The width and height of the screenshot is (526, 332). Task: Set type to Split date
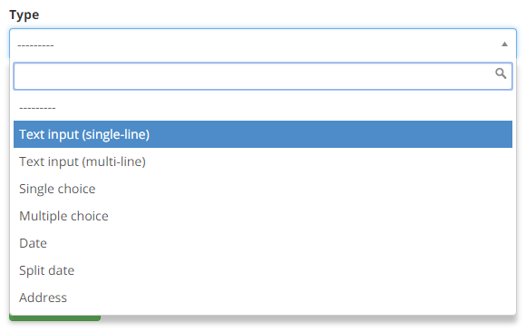pyautogui.click(x=263, y=270)
